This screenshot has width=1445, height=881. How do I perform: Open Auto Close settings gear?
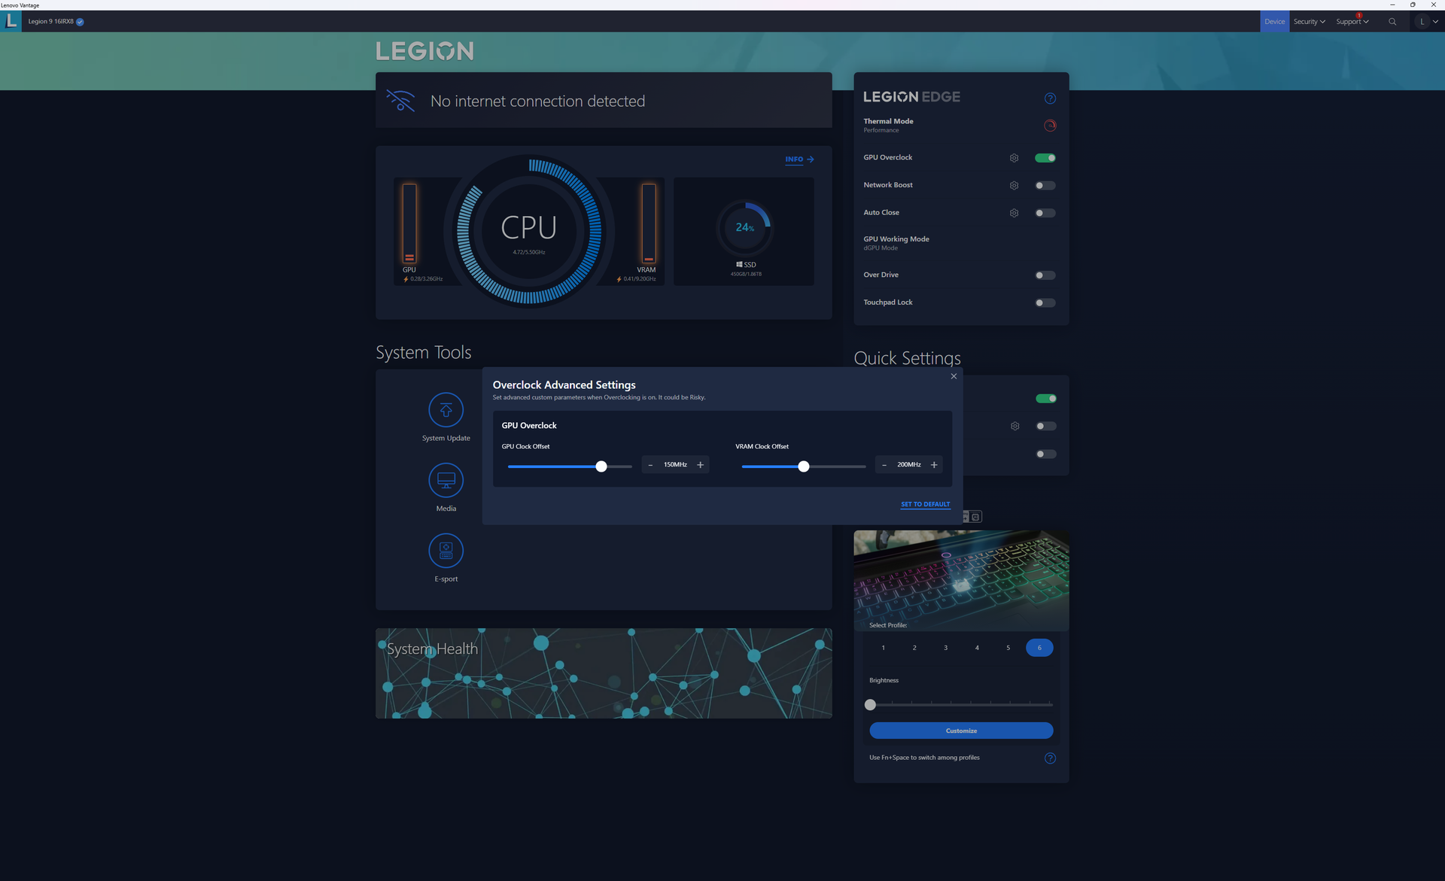1014,213
